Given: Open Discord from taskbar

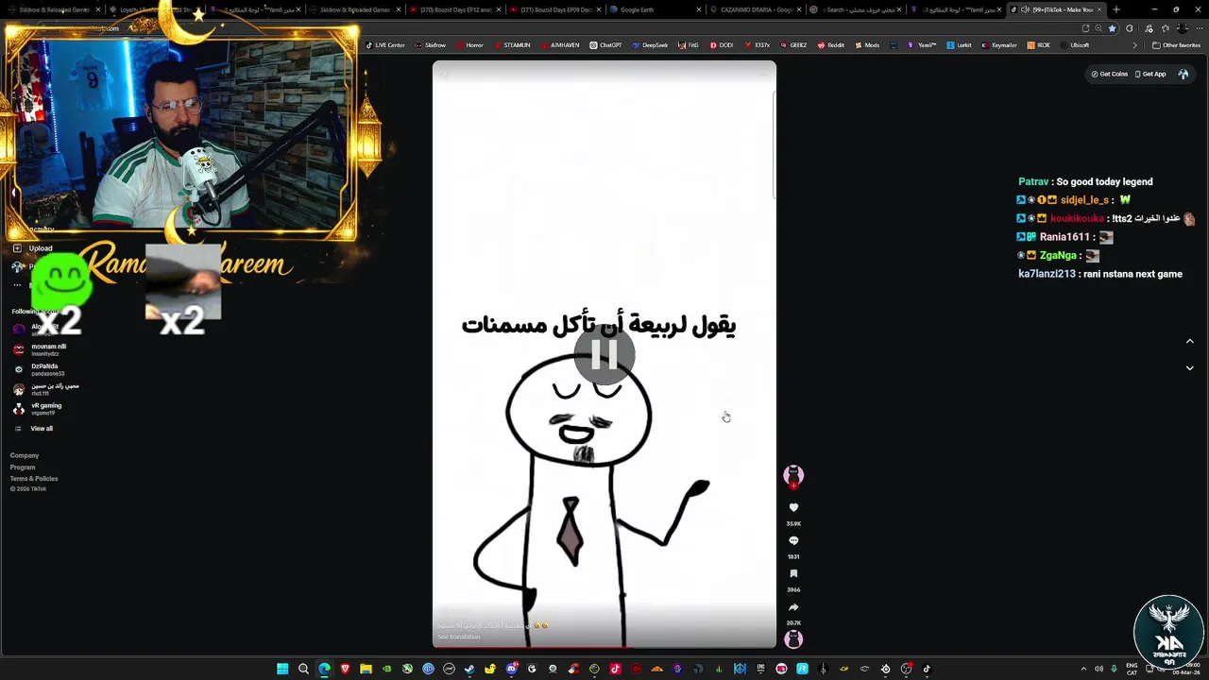Looking at the screenshot, I should click(511, 669).
